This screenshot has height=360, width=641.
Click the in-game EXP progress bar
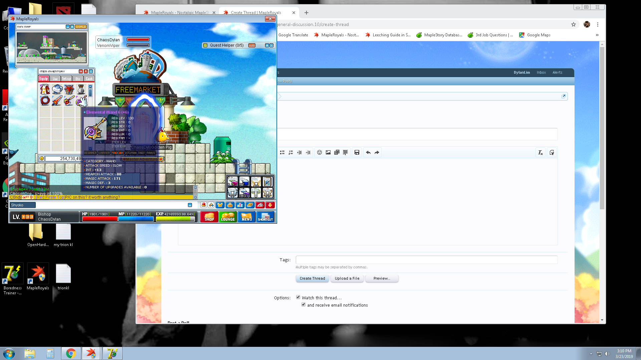tap(175, 219)
